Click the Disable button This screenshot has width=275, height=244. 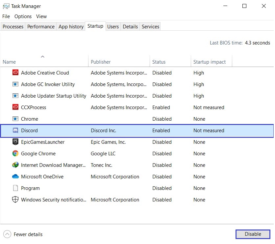[x=253, y=234]
